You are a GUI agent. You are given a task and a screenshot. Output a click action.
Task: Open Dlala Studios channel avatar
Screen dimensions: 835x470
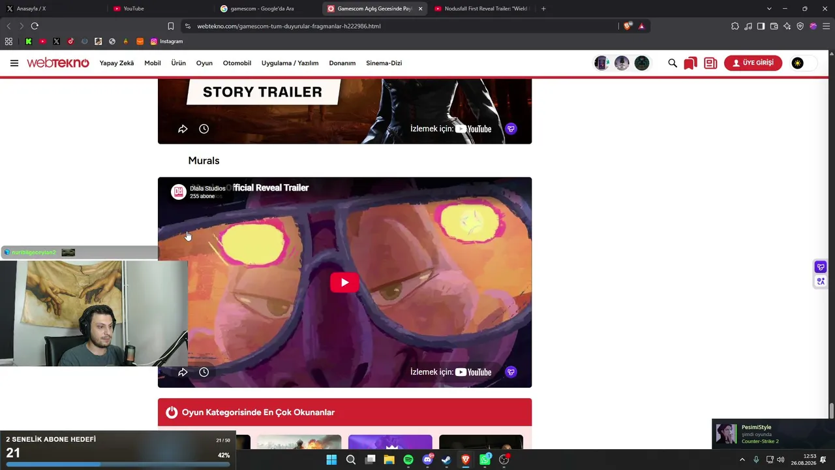[179, 192]
